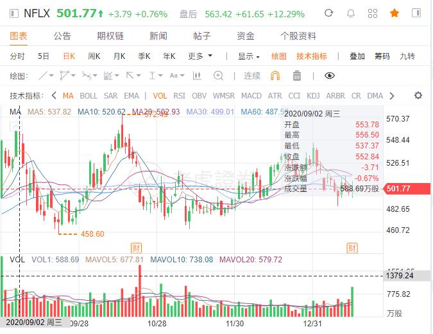Expand the shape tool dropdown arrow
Screen dimensions: 433x334
click(73, 76)
